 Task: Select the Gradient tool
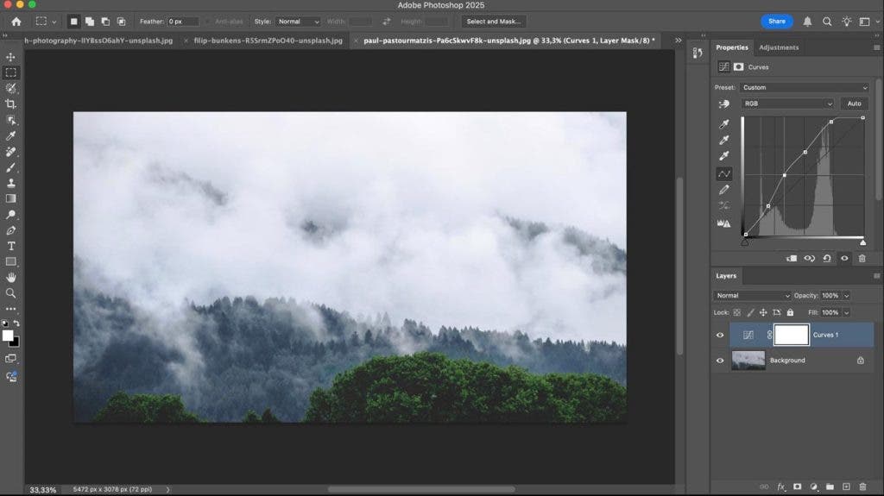pos(10,199)
